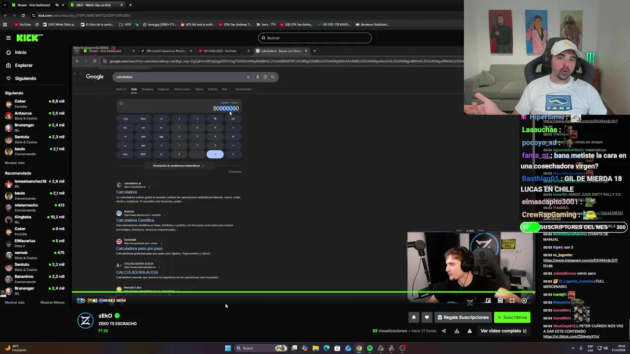630x354 pixels.
Task: Open nemob Slots & Casino channel
Action: [34, 255]
